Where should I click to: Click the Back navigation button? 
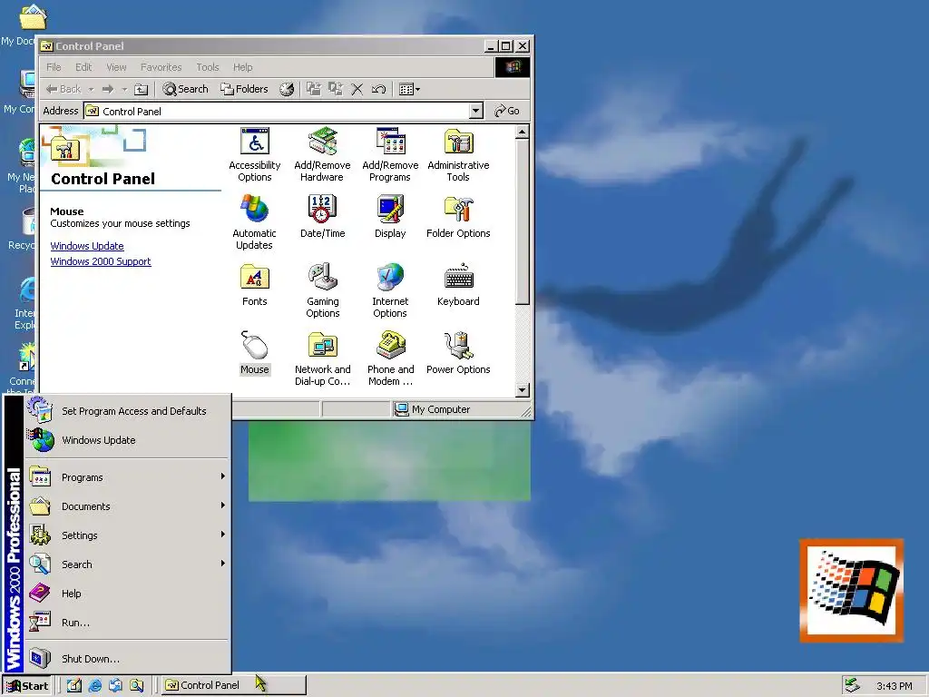click(x=64, y=90)
